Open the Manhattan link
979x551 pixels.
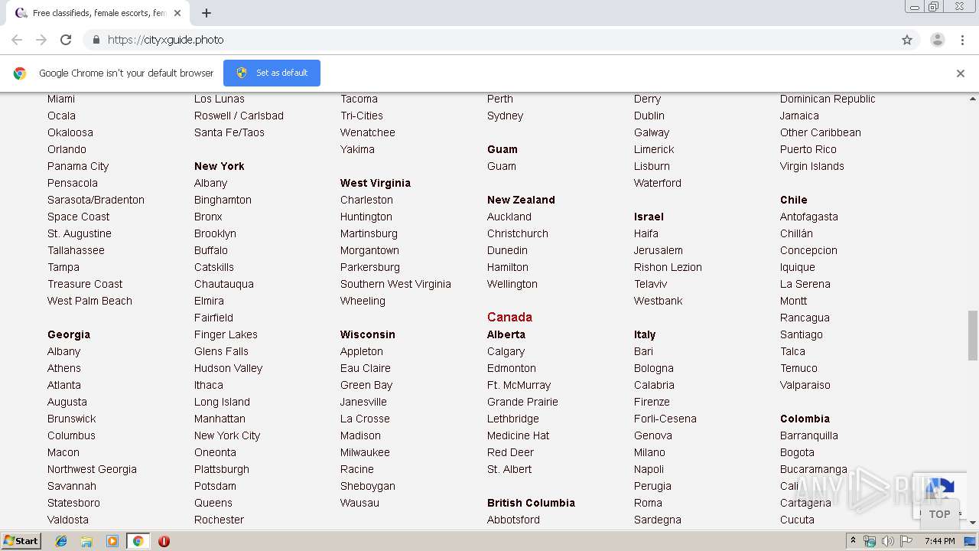[x=220, y=419]
